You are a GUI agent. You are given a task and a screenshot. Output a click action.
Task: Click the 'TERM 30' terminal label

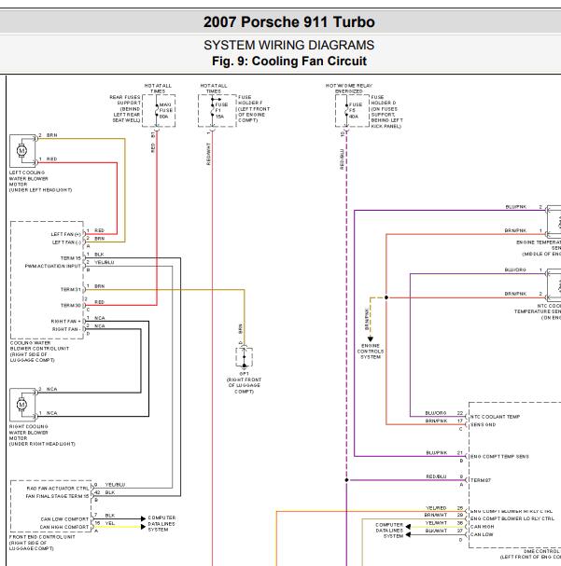pyautogui.click(x=71, y=306)
